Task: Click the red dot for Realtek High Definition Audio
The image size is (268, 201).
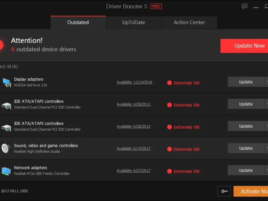Action: (x=170, y=149)
